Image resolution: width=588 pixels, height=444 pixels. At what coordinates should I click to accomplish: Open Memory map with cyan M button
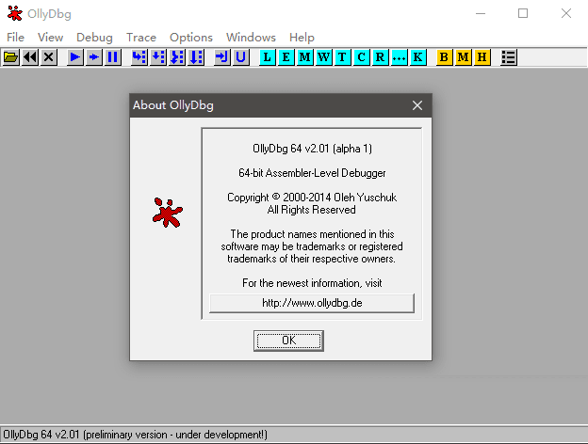(x=305, y=57)
